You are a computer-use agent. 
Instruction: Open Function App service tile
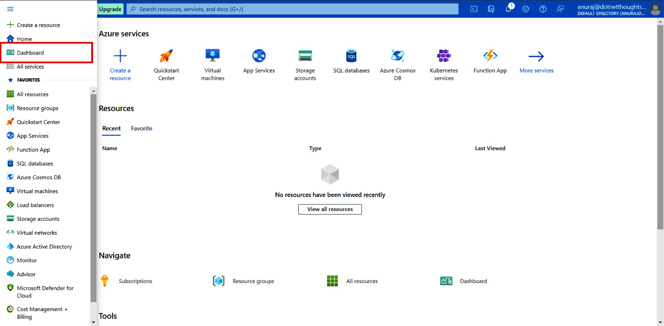(490, 61)
